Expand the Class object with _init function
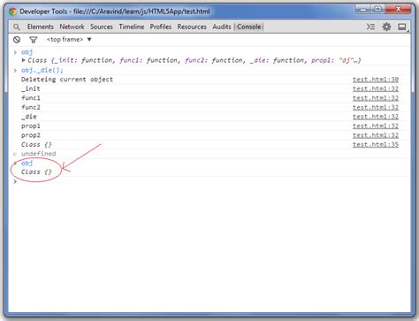Viewport: 419px width, 321px height. 24,60
